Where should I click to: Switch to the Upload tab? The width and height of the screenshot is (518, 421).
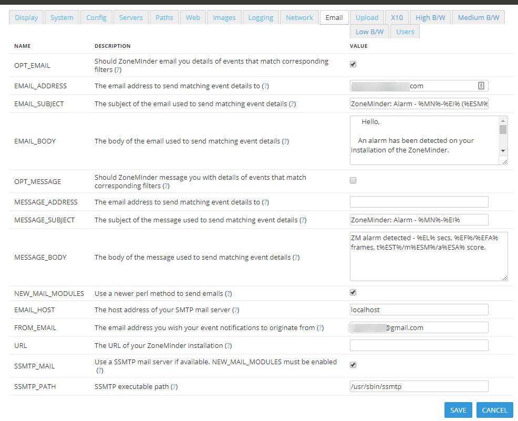[367, 17]
